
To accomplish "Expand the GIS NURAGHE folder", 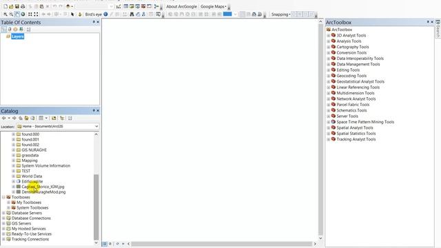I will coord(13,150).
